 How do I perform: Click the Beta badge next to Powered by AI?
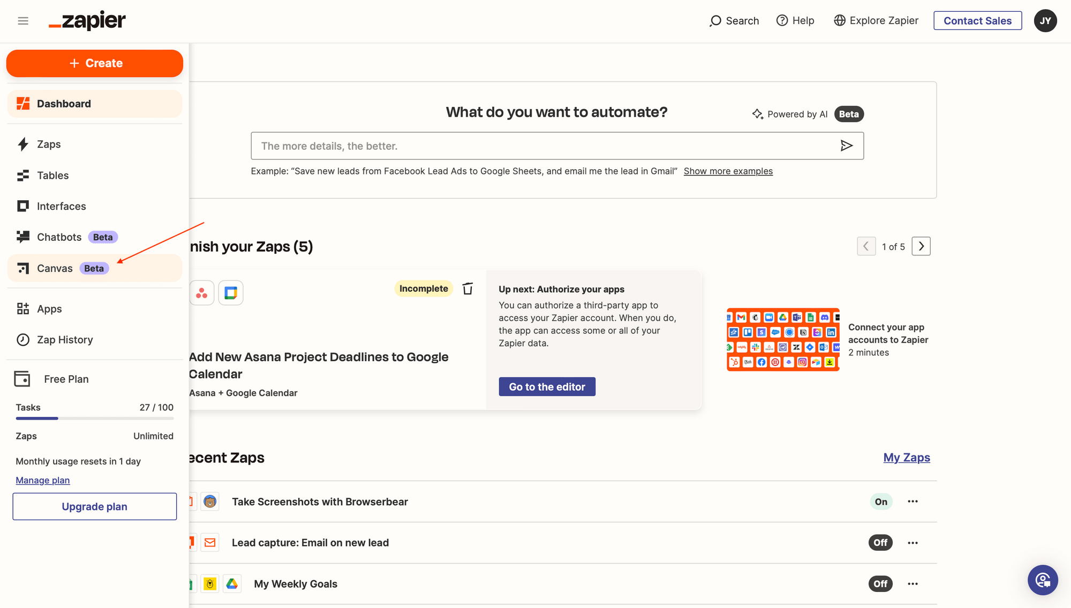pos(849,114)
